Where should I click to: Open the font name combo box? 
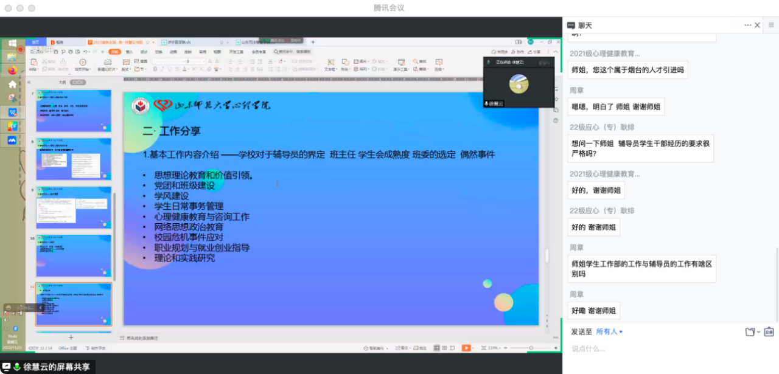pos(169,61)
